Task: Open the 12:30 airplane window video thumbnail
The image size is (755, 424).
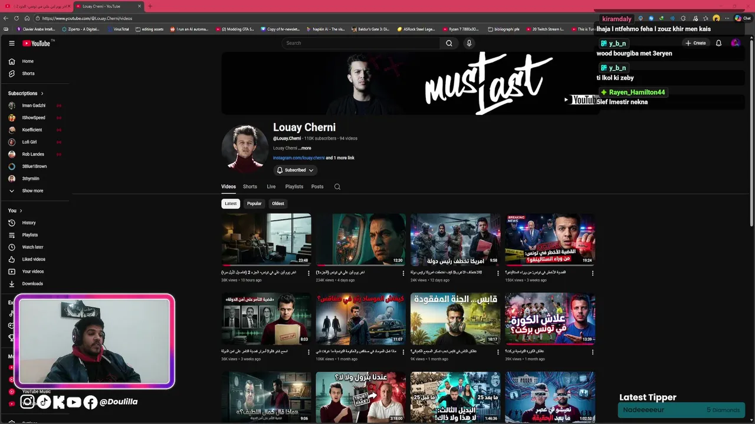Action: 361,239
